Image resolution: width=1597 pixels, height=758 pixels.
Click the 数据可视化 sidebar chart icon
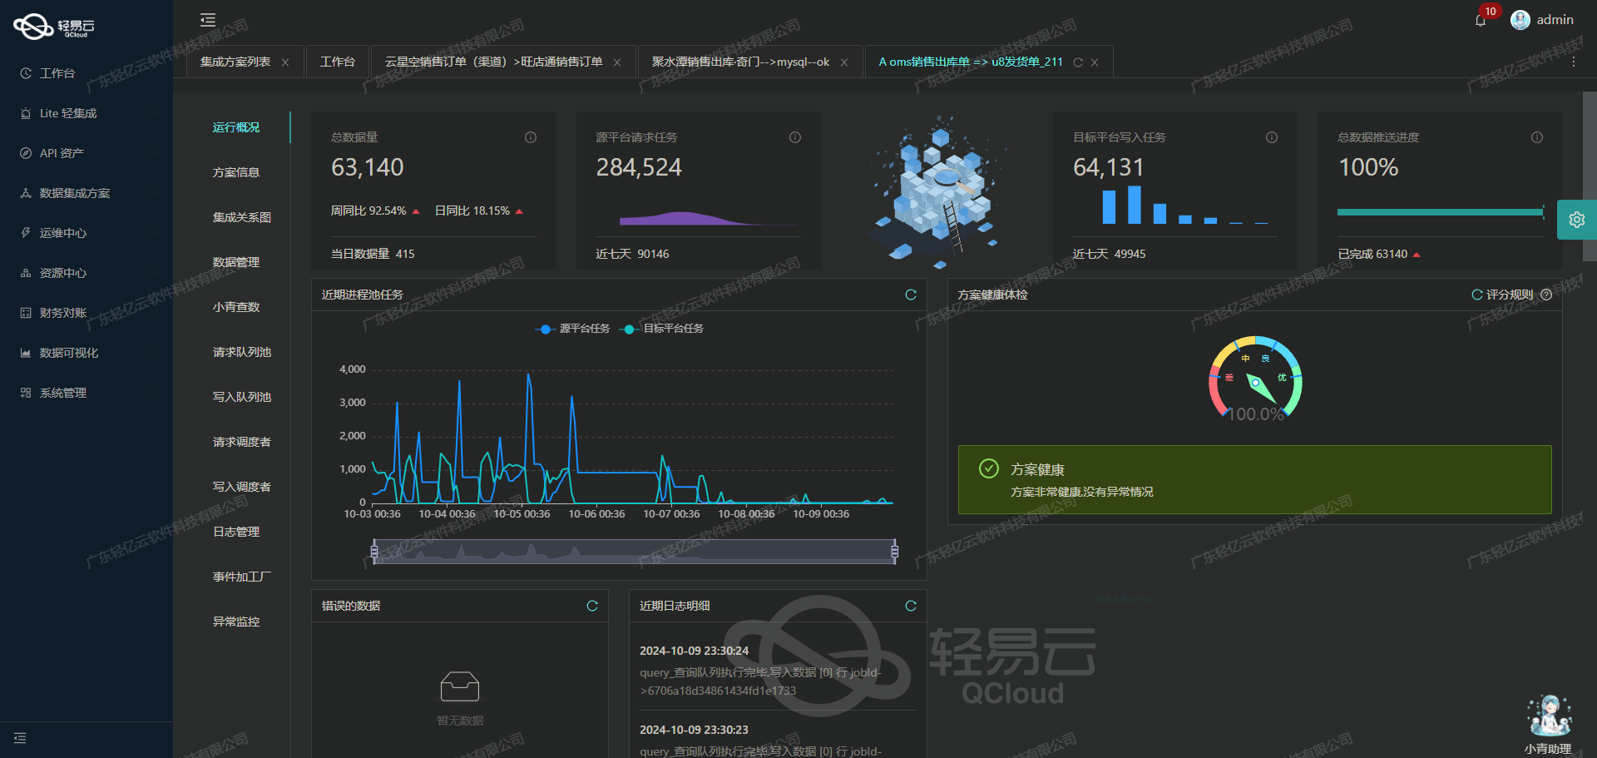26,353
